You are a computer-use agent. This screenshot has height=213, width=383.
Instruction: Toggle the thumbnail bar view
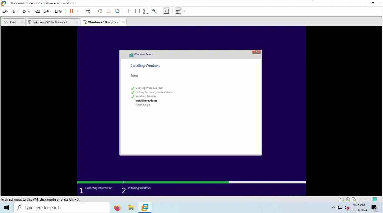137,11
